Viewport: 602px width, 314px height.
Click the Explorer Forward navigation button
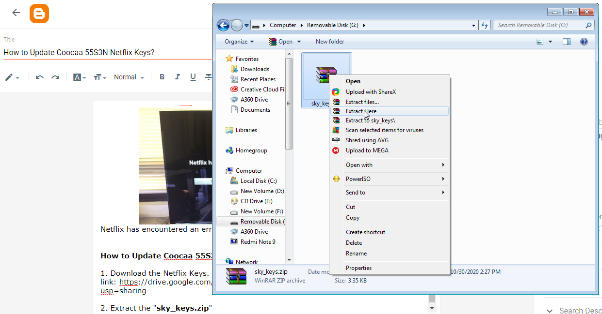coord(237,25)
